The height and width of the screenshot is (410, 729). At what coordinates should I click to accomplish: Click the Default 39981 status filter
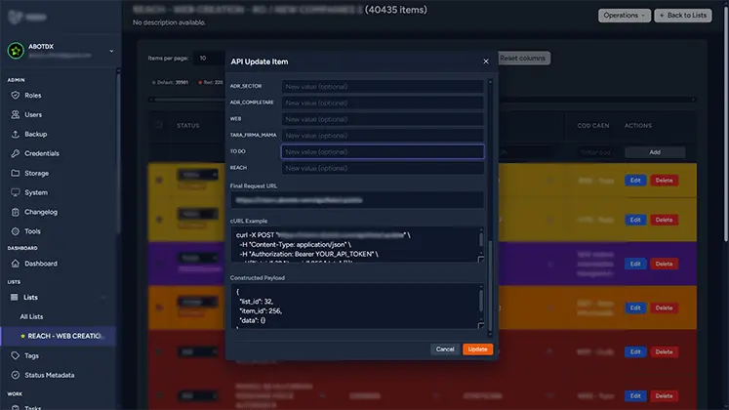tap(170, 82)
